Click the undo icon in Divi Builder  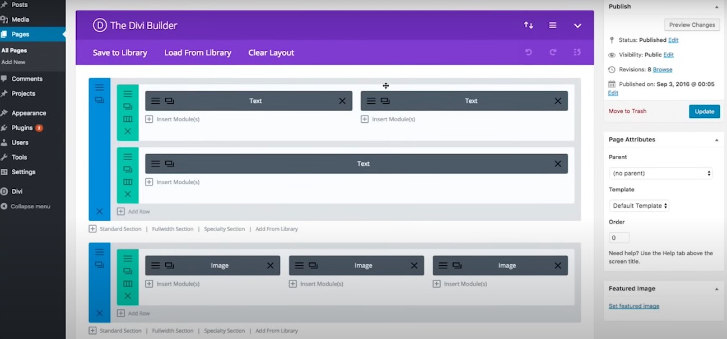click(528, 52)
